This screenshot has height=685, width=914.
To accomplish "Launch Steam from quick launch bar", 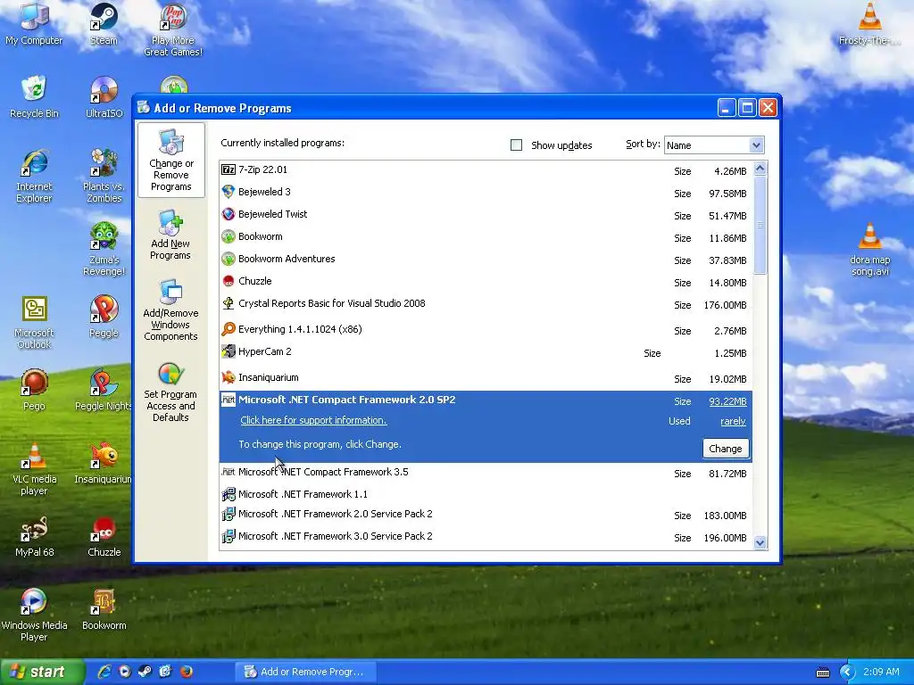I will 145,672.
